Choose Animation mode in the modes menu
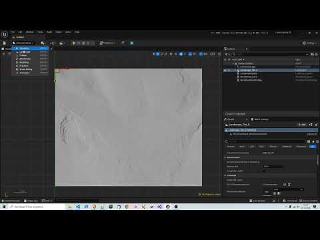The width and height of the screenshot is (320, 240). (30, 73)
